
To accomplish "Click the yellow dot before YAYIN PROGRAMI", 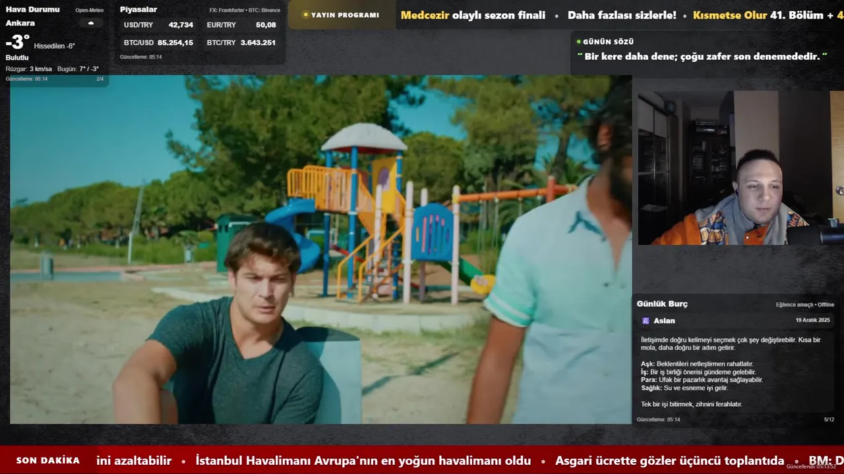I will click(305, 14).
